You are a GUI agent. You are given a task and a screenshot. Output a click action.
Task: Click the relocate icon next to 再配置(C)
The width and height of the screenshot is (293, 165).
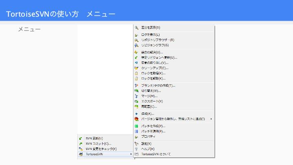click(136, 107)
